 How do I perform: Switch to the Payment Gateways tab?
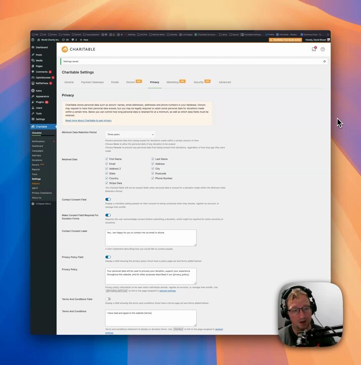[x=92, y=82]
